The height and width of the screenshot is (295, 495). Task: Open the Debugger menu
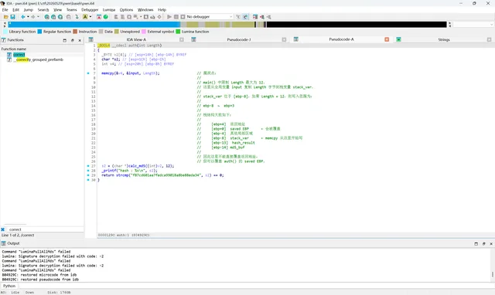(90, 10)
